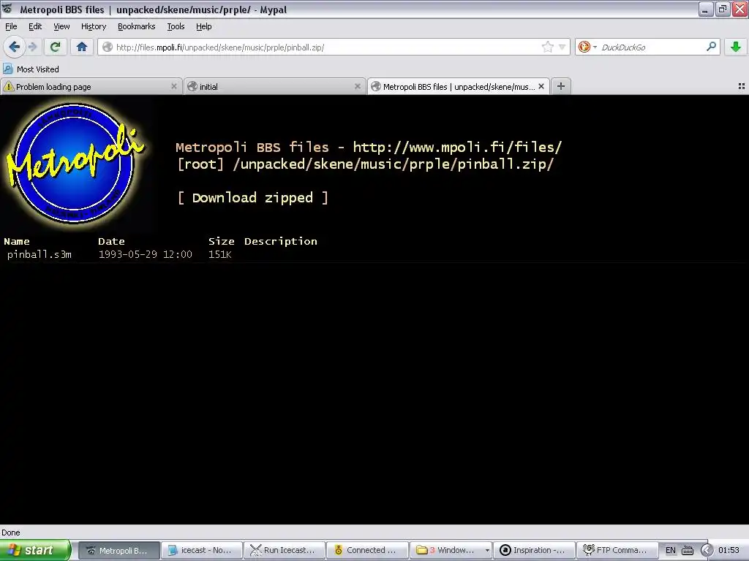This screenshot has width=749, height=561.
Task: Close the initial tab
Action: click(x=357, y=86)
